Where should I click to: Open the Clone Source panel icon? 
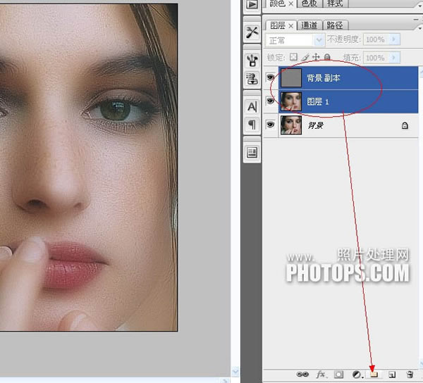tap(252, 78)
